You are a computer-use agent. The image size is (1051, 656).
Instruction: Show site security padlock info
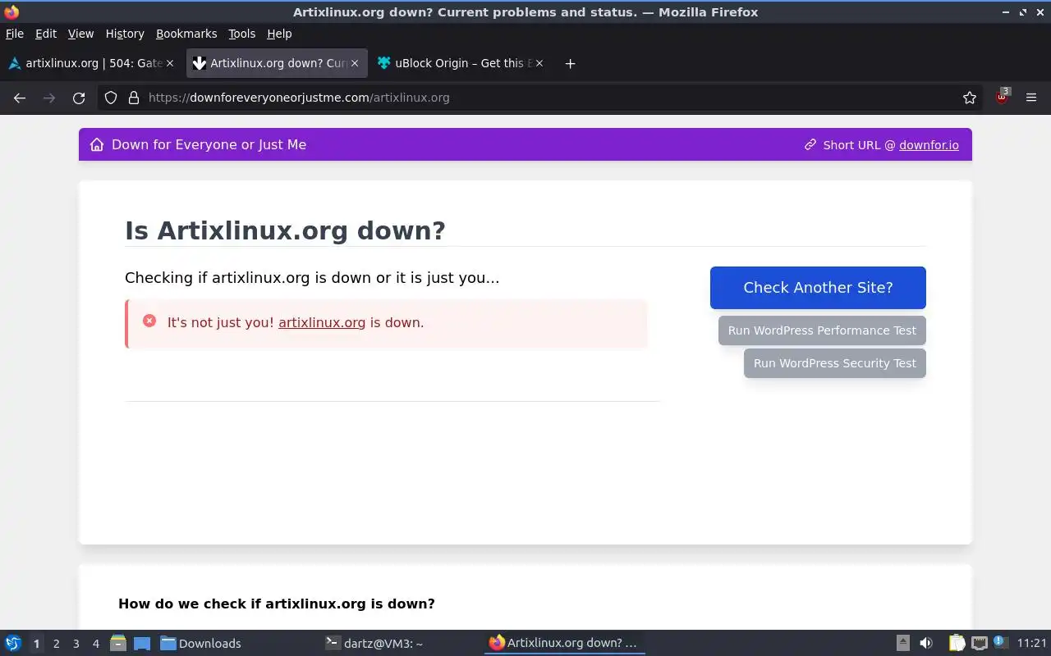[x=134, y=98]
